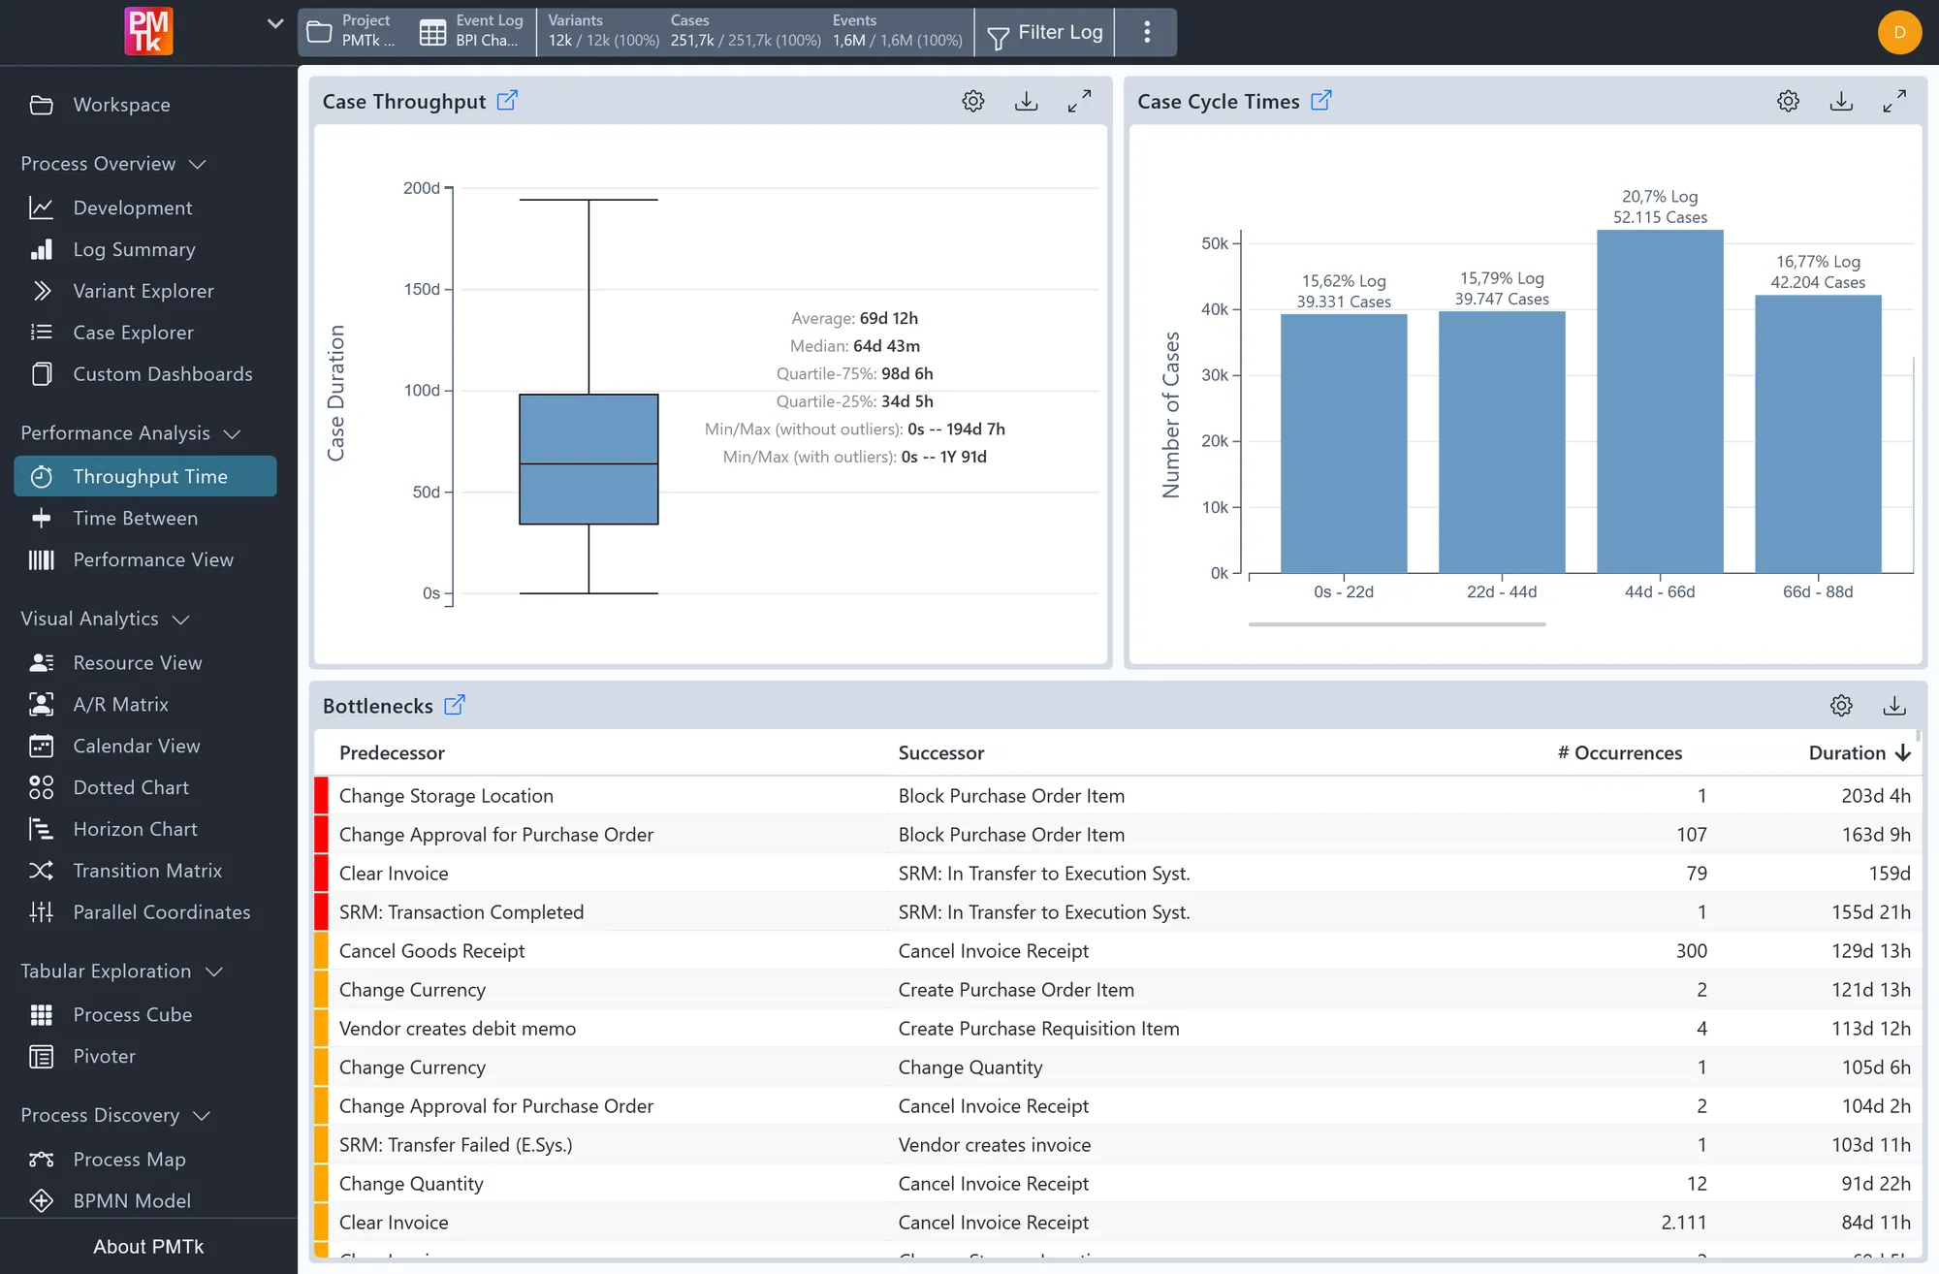
Task: Click the Dotted Chart icon
Action: click(x=42, y=787)
